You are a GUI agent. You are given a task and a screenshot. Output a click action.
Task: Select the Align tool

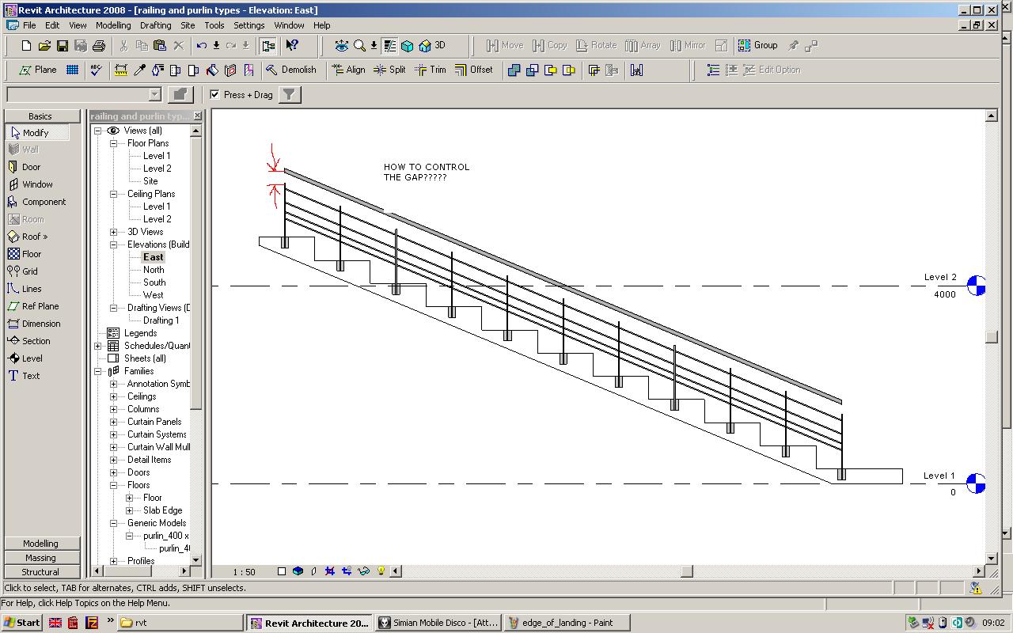coord(348,70)
